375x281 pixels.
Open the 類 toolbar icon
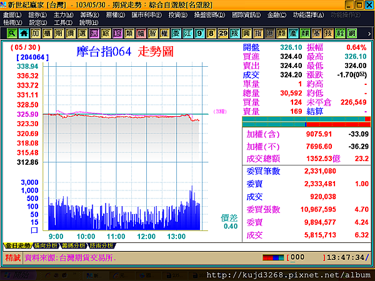pyautogui.click(x=129, y=33)
